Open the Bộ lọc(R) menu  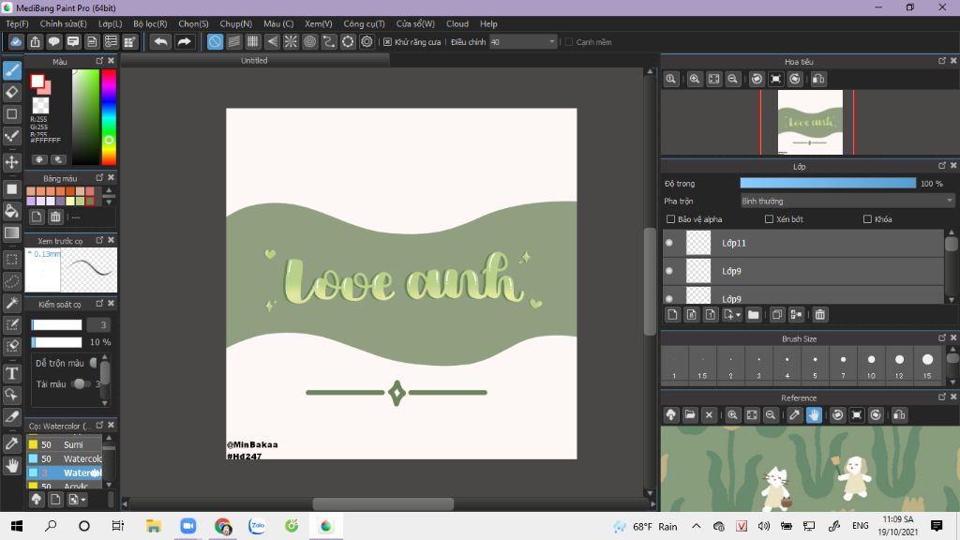[150, 23]
